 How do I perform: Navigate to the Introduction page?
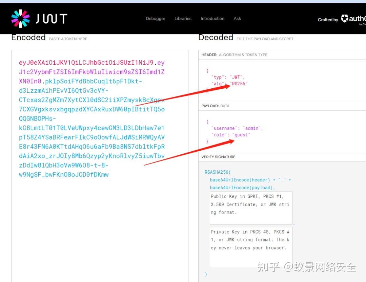click(212, 19)
